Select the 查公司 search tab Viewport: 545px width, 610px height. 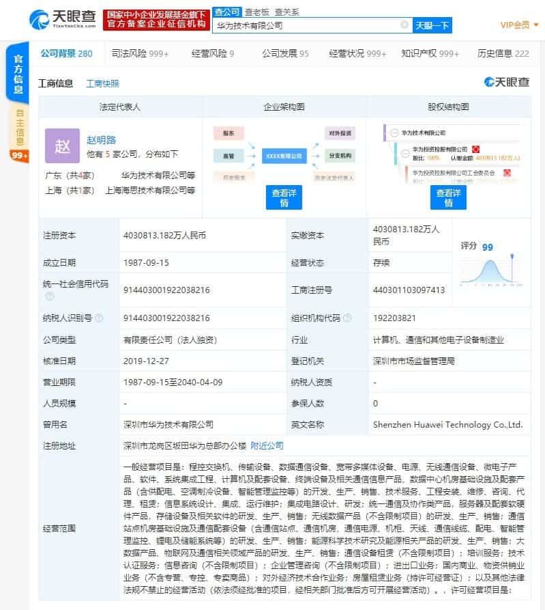click(x=227, y=12)
